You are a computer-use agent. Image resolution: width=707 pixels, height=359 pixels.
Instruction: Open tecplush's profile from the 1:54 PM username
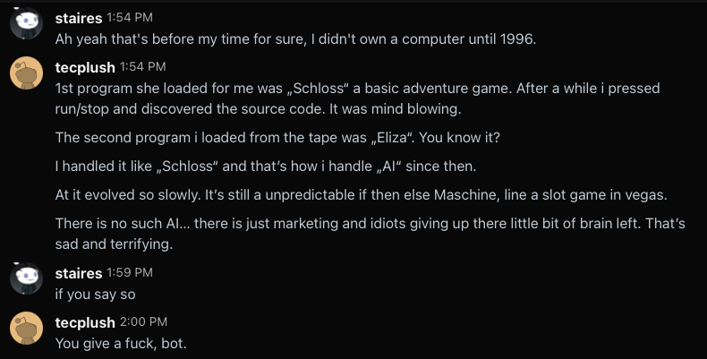click(x=85, y=66)
